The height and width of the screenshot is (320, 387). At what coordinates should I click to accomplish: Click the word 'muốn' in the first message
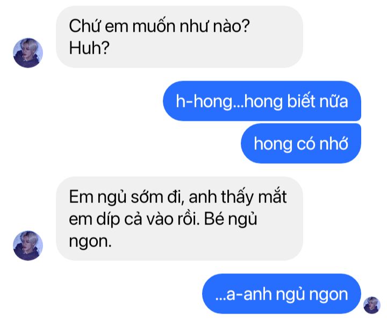click(154, 26)
